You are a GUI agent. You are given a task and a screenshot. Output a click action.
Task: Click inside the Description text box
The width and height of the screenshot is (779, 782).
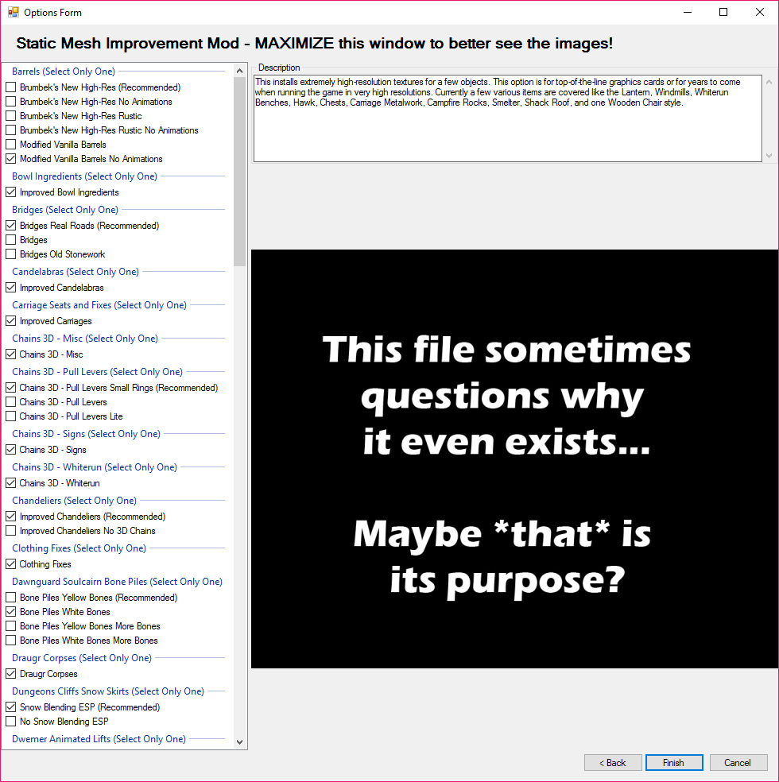508,118
